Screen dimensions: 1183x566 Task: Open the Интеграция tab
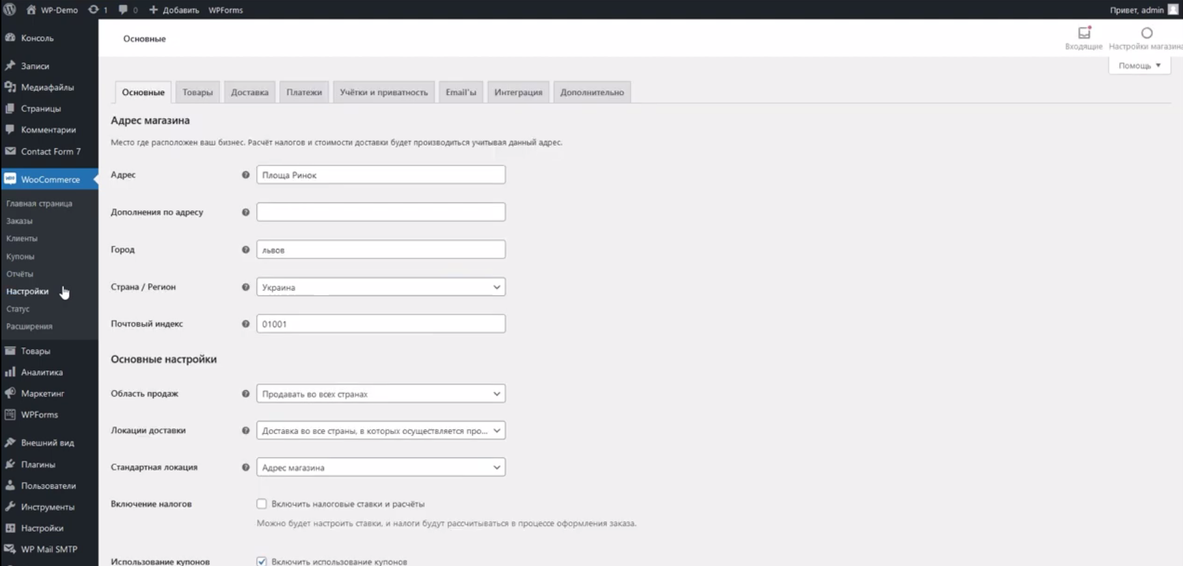518,92
